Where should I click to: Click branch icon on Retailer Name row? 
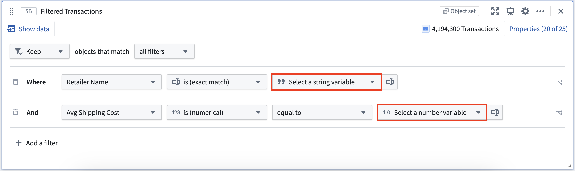tap(559, 82)
